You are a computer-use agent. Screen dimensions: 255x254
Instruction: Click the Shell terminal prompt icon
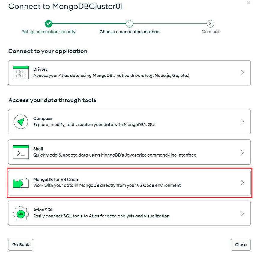21,152
